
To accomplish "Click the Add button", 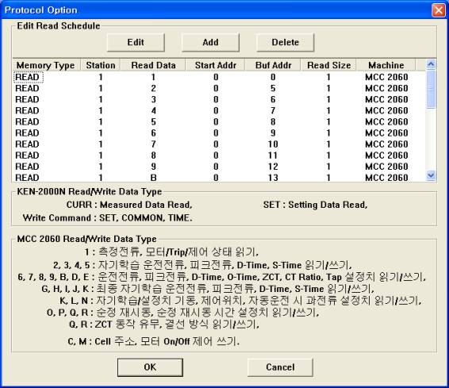I will click(x=210, y=42).
